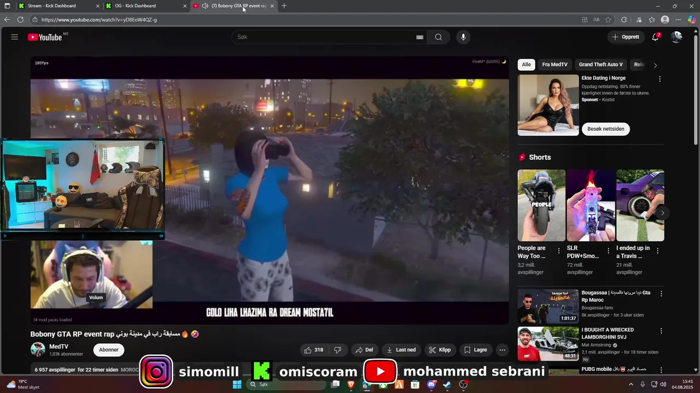The height and width of the screenshot is (393, 700).
Task: Open the weather widget 19°C
Action: (22, 384)
